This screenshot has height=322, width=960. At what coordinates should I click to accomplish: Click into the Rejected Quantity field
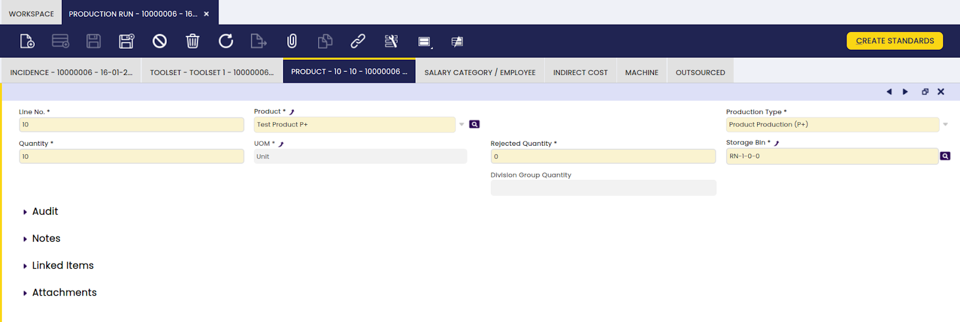coord(603,157)
